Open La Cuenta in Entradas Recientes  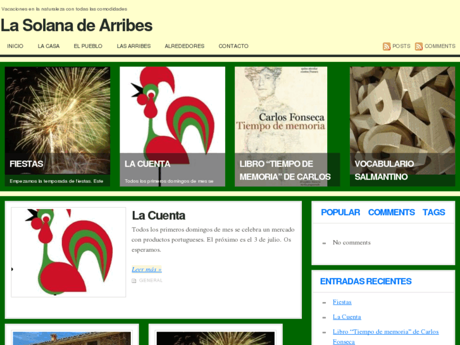click(347, 317)
